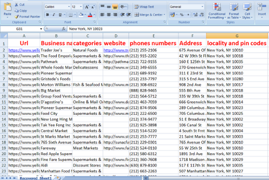Click the Insert cells button
The image size is (269, 180).
click(262, 10)
